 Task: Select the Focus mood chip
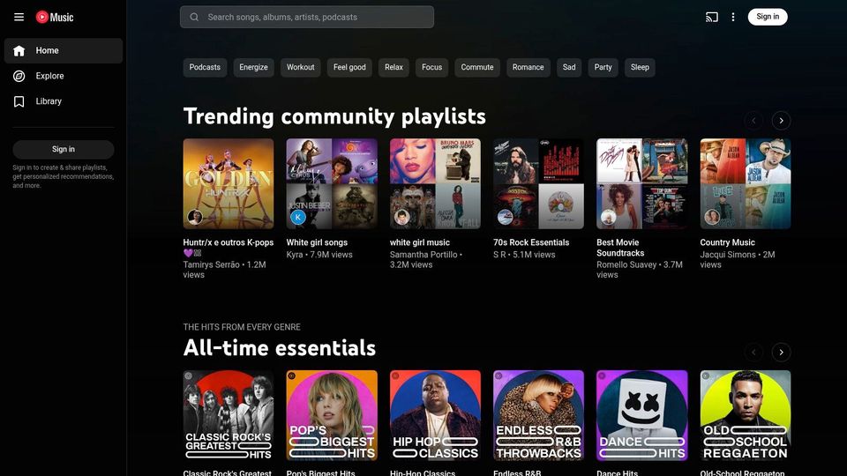click(431, 68)
